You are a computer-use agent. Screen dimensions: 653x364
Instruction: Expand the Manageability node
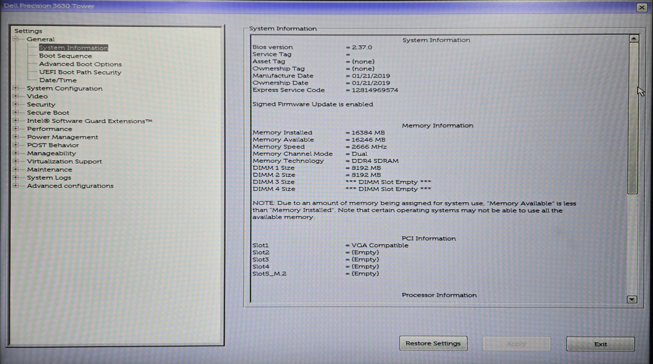(x=16, y=153)
